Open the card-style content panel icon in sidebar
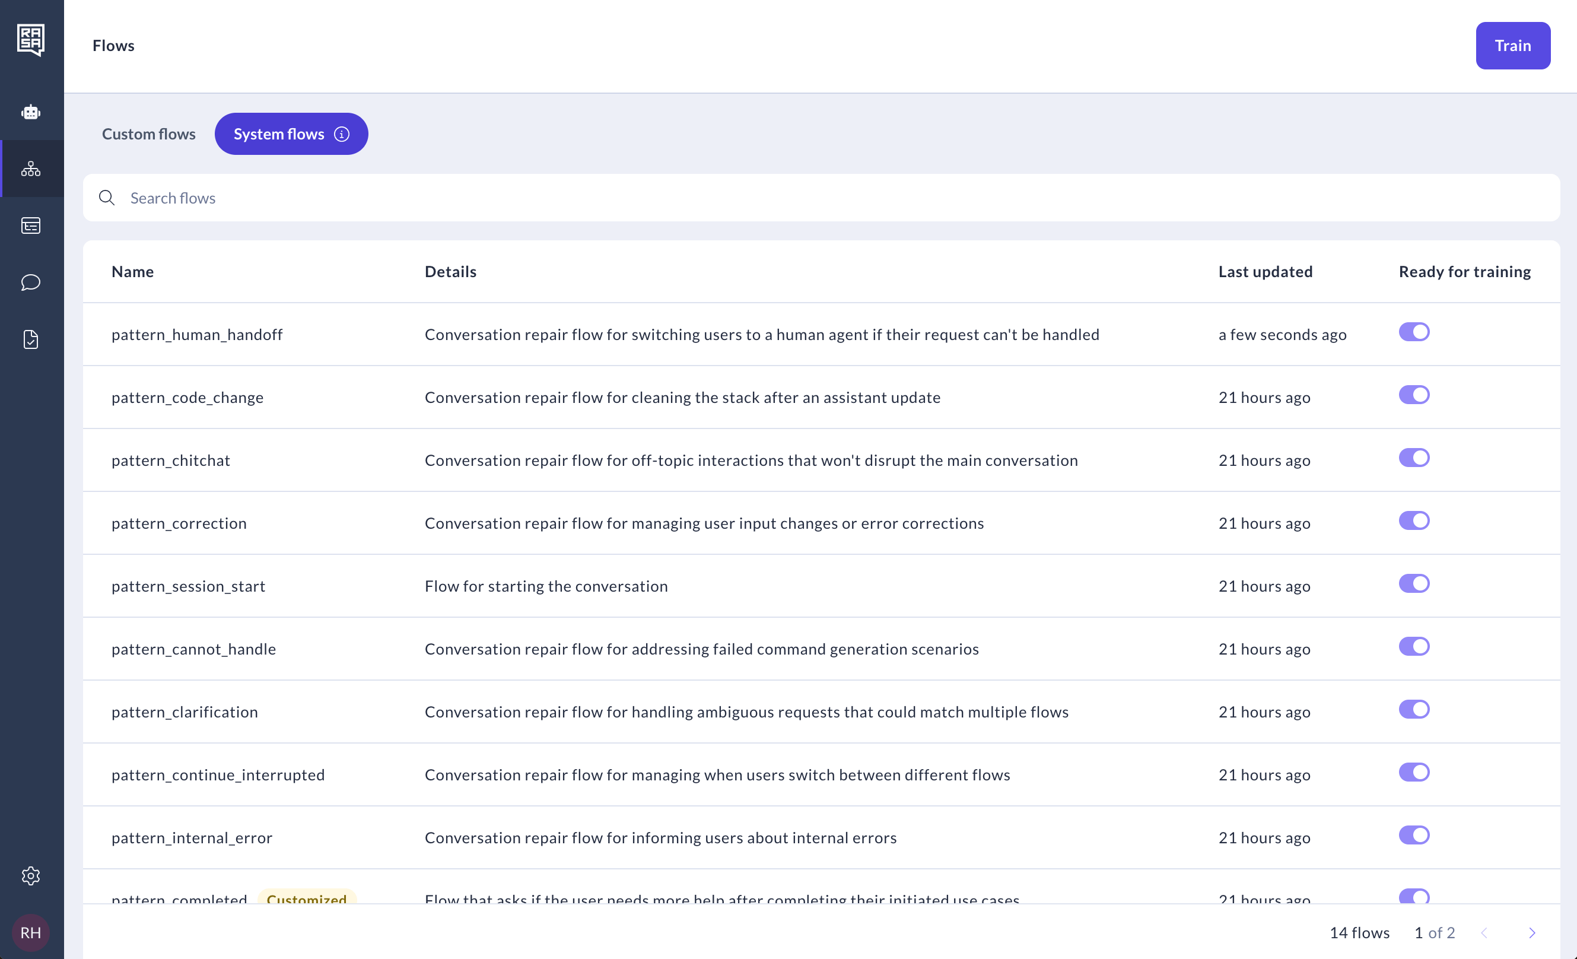The width and height of the screenshot is (1577, 959). pos(31,226)
